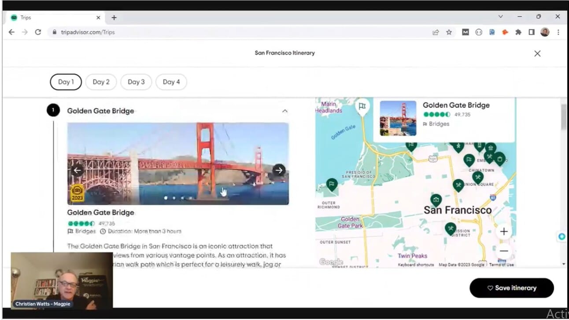Image resolution: width=569 pixels, height=320 pixels.
Task: Click the 2023 award badge on photo
Action: click(x=78, y=192)
